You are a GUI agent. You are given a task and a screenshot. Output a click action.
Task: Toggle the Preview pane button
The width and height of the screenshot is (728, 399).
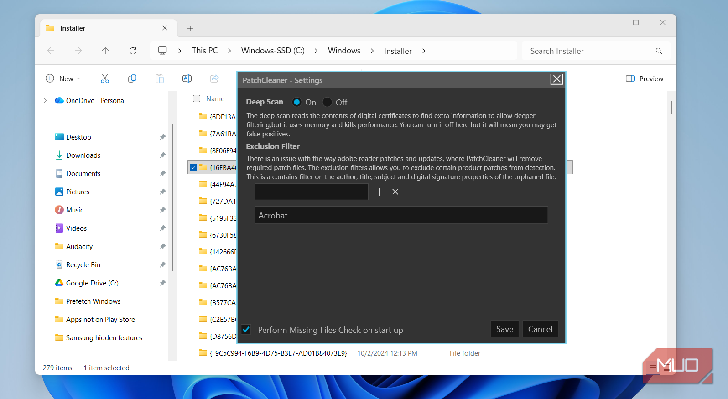(645, 78)
